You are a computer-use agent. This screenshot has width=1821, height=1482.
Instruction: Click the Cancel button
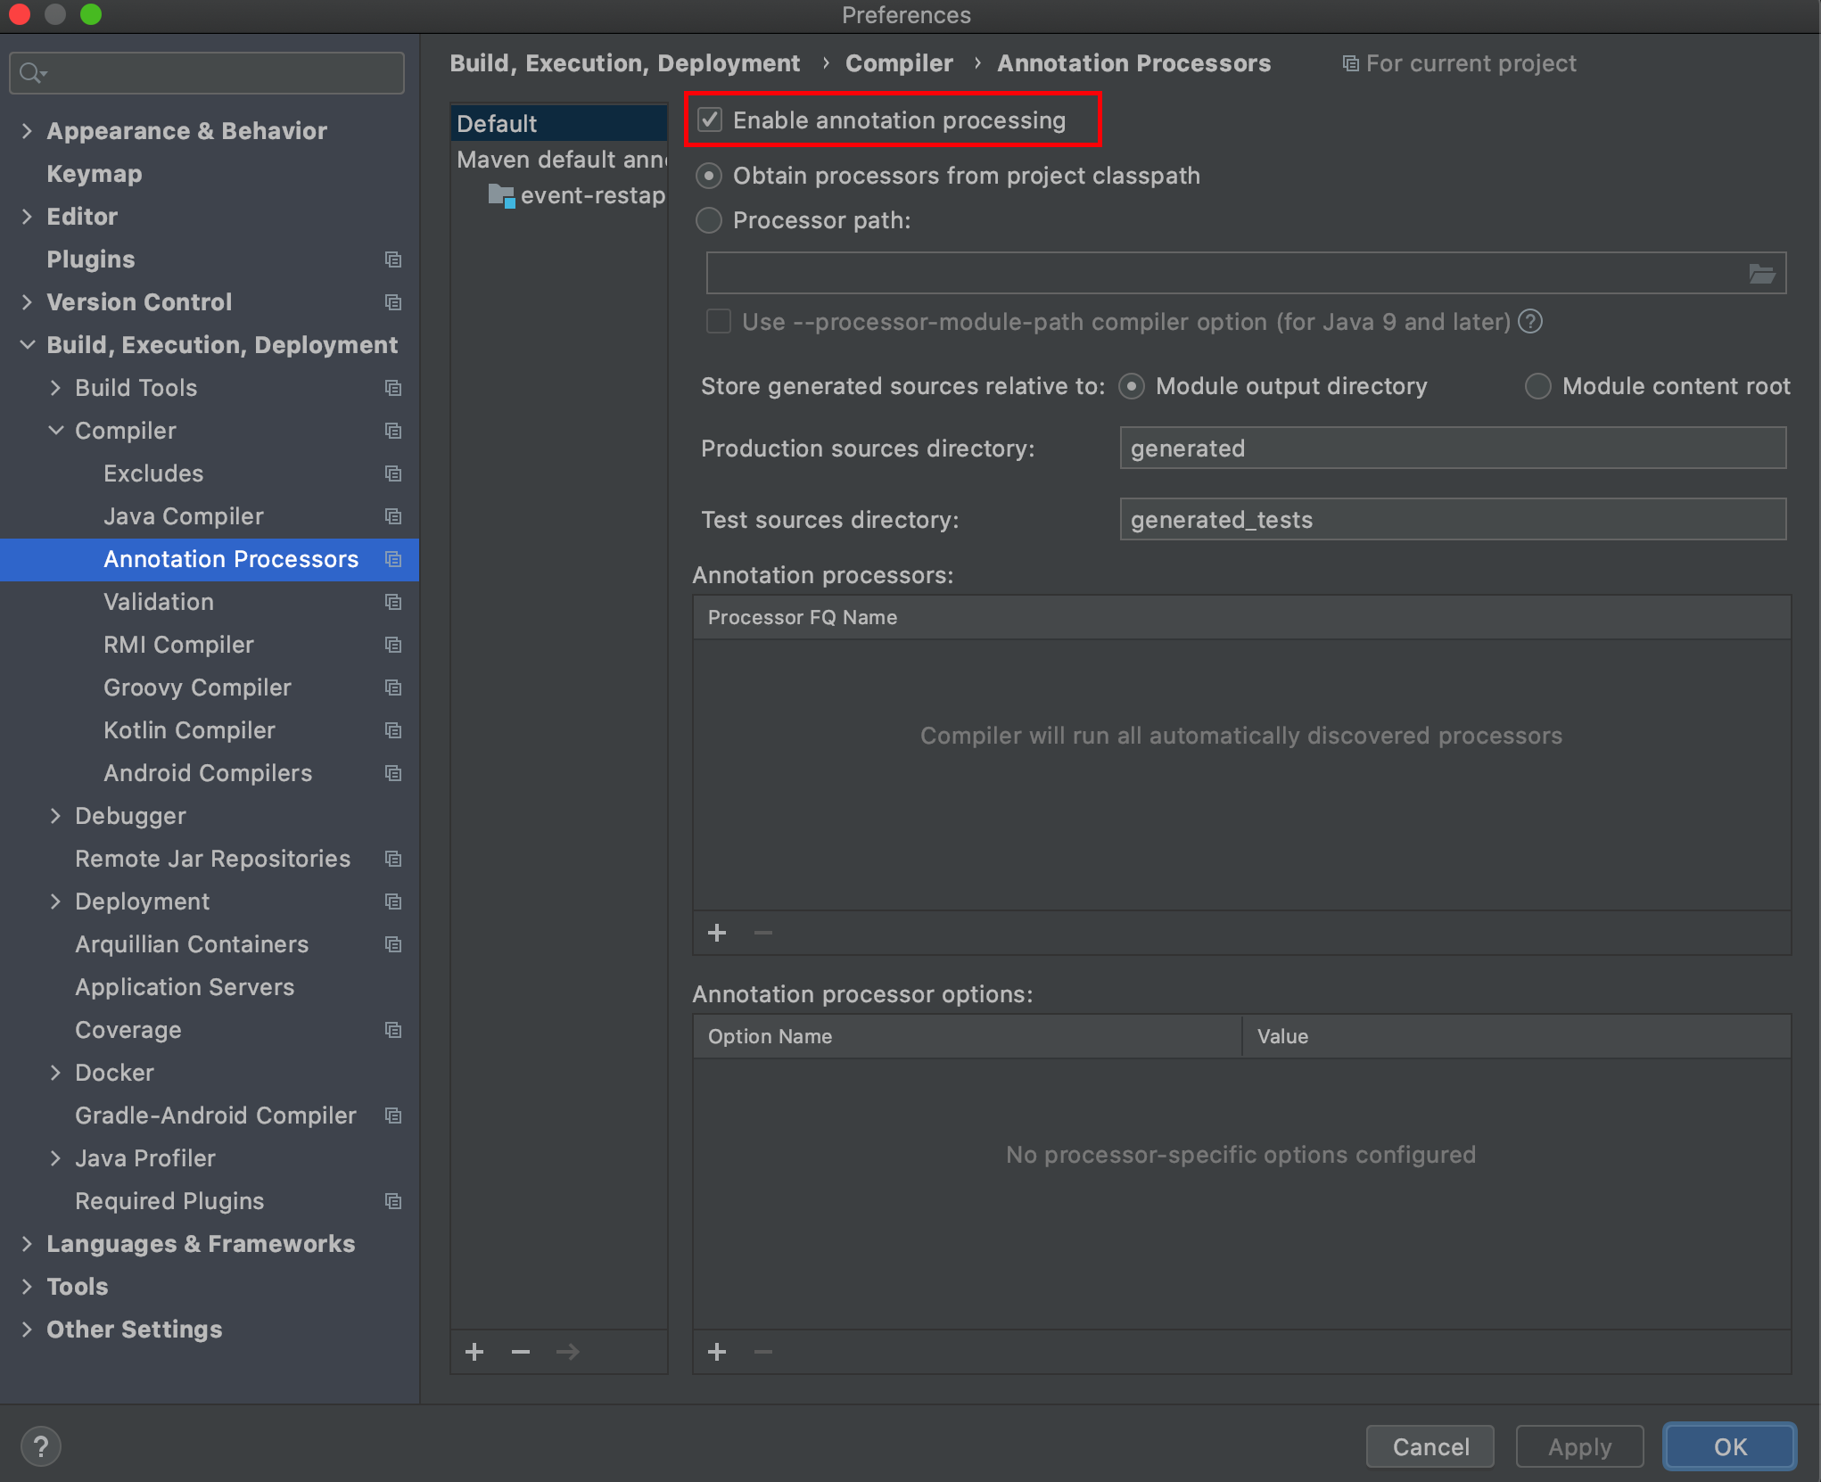pos(1430,1445)
